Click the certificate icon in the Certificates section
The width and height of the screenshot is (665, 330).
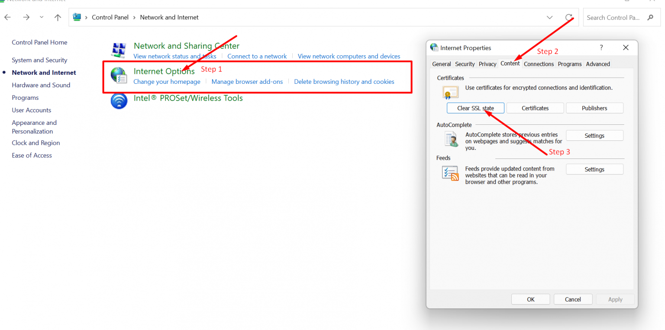450,92
